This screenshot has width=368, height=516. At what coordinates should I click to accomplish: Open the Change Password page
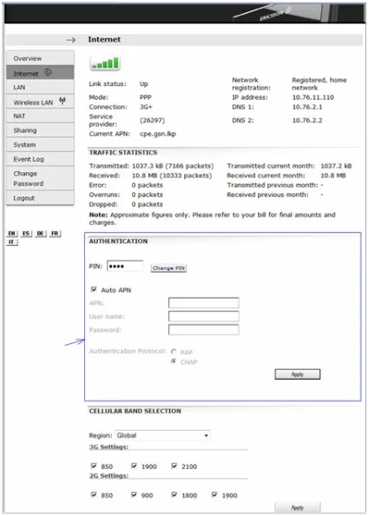coord(40,178)
